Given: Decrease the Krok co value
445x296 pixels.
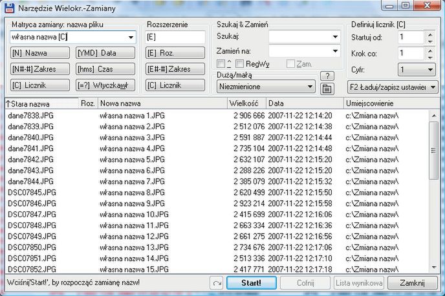Looking at the screenshot, I should point(430,58).
